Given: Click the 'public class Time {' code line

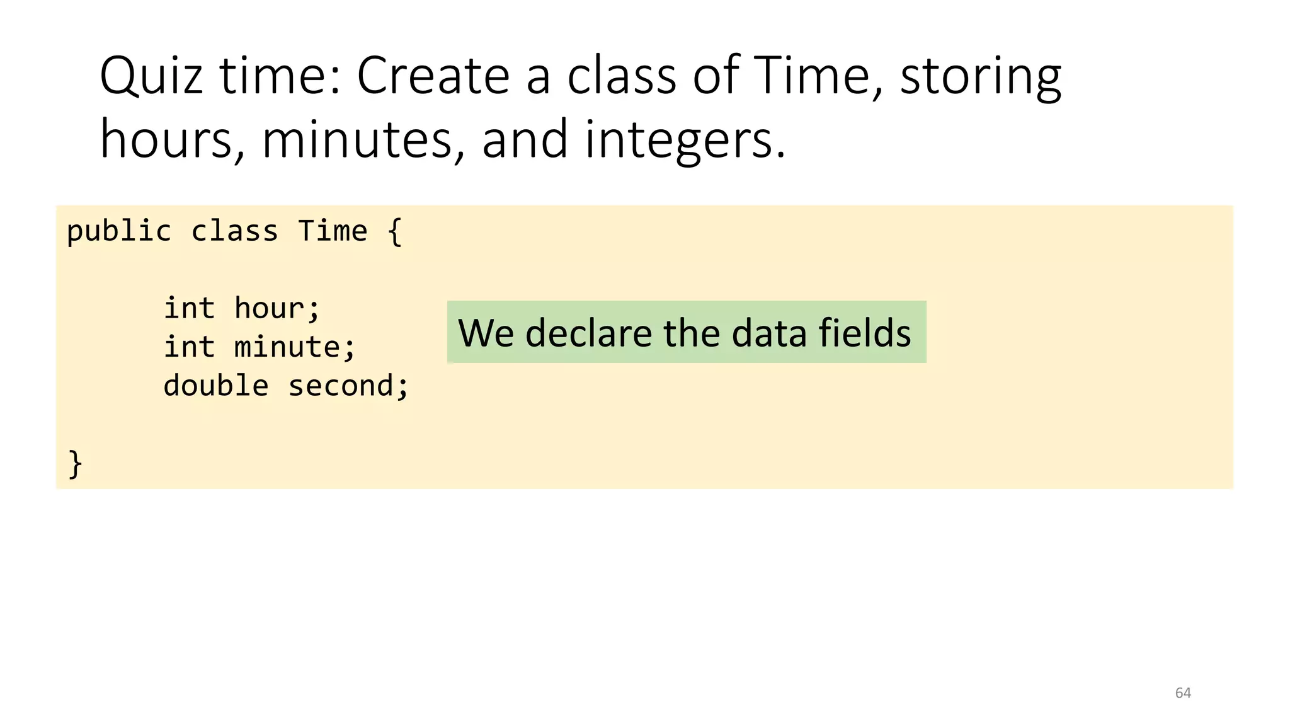Looking at the screenshot, I should tap(234, 231).
